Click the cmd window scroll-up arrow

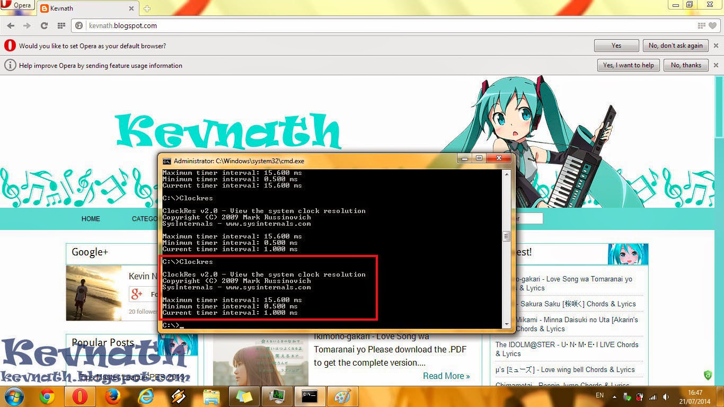506,173
